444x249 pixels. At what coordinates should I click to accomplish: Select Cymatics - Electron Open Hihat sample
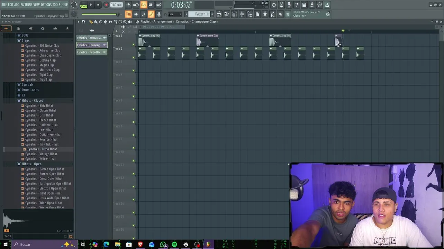(x=45, y=188)
